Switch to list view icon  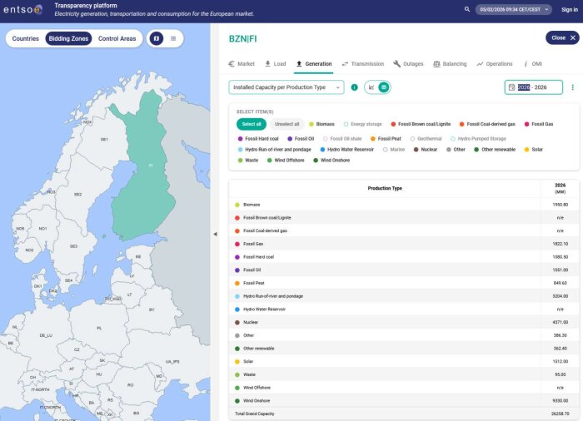pos(173,38)
